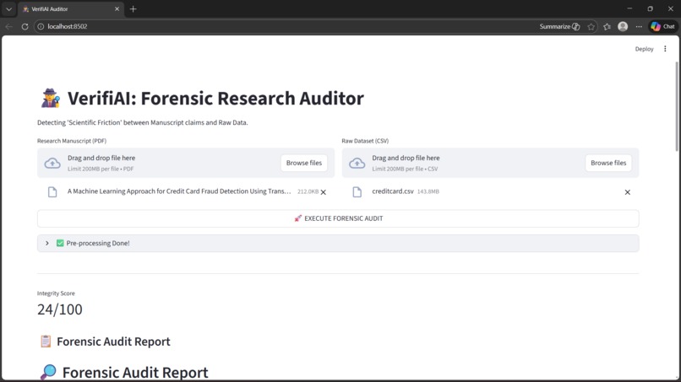Click the PDF upload cloud icon
The image size is (681, 382).
52,163
